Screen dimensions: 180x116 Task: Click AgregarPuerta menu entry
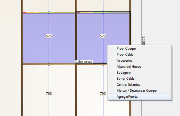pos(139,97)
